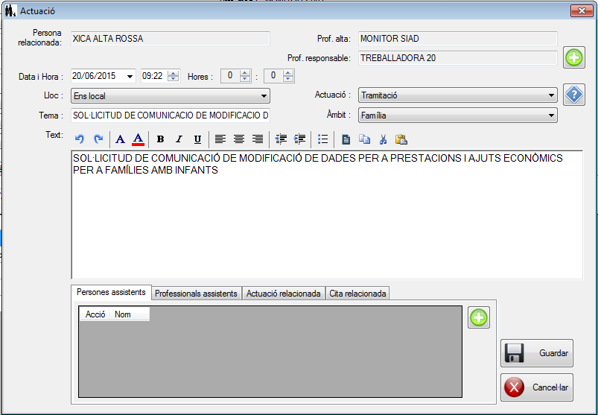The image size is (598, 415).
Task: Click the redo arrow in text toolbar
Action: click(98, 139)
